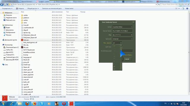Open the Упорядочить menu

(x=7, y=9)
